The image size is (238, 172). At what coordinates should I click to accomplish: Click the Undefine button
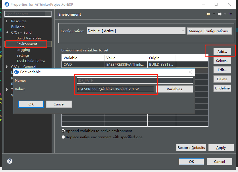[x=222, y=88]
